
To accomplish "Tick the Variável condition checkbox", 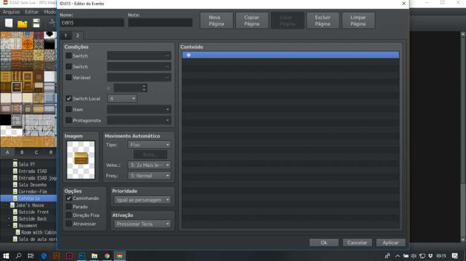I will click(69, 77).
